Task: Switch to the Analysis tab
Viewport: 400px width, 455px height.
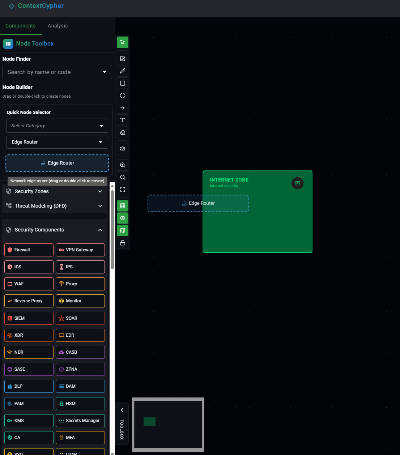Action: (58, 26)
